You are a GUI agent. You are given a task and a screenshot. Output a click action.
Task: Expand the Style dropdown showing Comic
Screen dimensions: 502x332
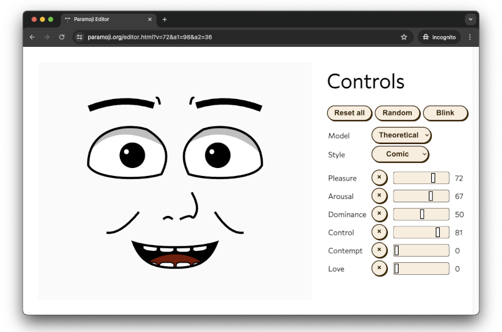400,154
